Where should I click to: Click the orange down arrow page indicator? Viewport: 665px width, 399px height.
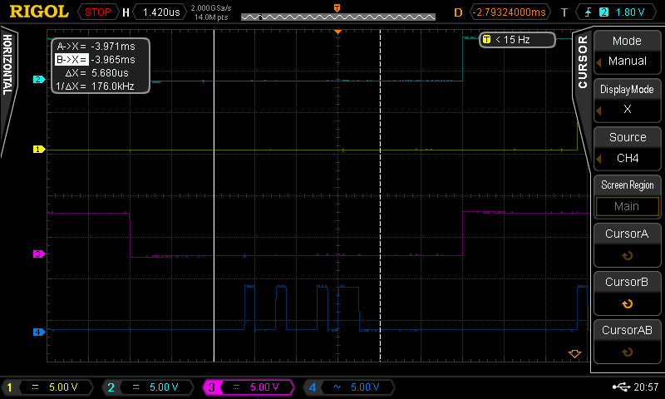[x=574, y=353]
